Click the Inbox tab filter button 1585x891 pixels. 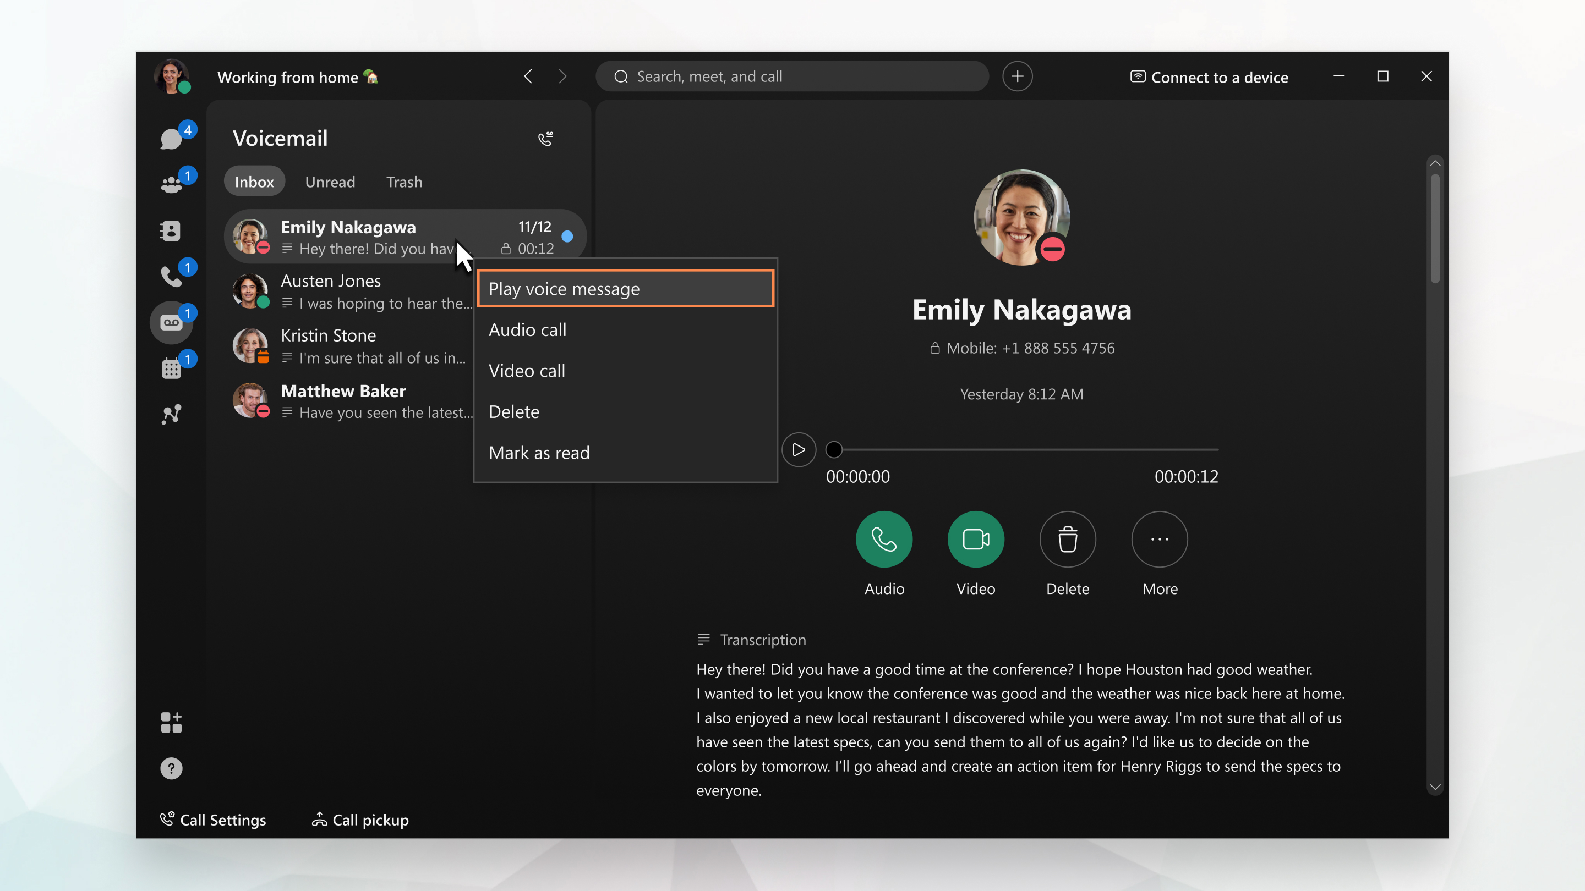(254, 182)
